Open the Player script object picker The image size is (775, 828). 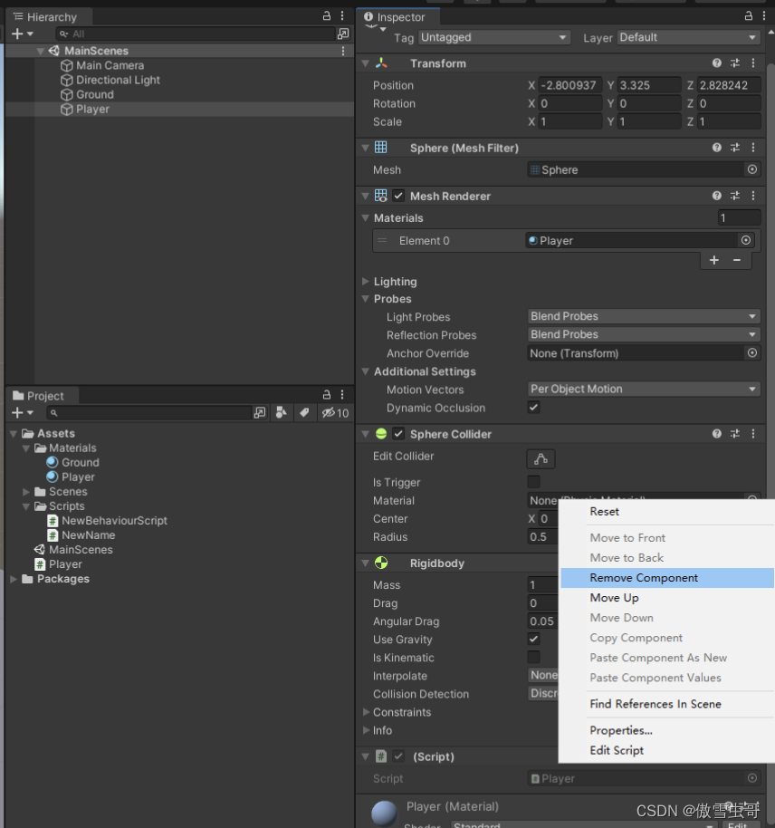pyautogui.click(x=752, y=778)
